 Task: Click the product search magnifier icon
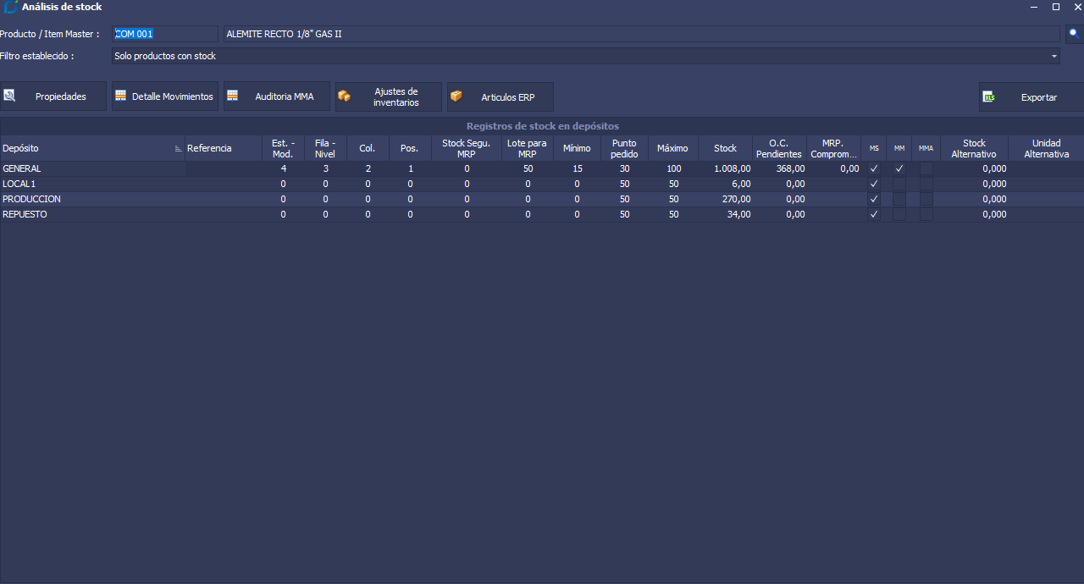[1074, 34]
